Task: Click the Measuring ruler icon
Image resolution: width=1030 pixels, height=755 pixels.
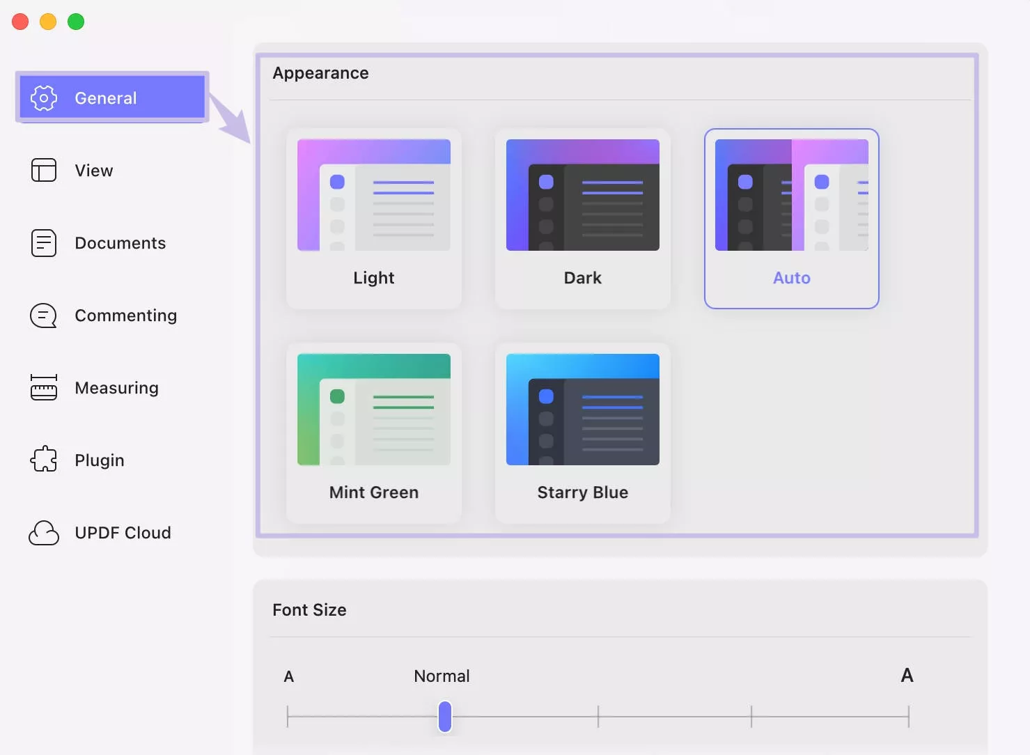Action: pos(44,388)
